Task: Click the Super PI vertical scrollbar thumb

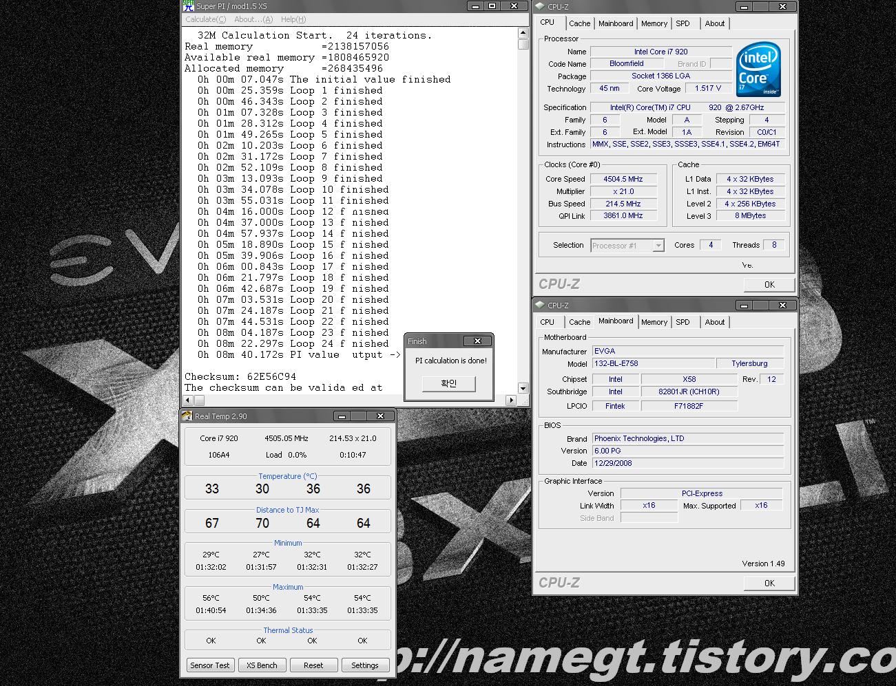Action: (x=523, y=44)
